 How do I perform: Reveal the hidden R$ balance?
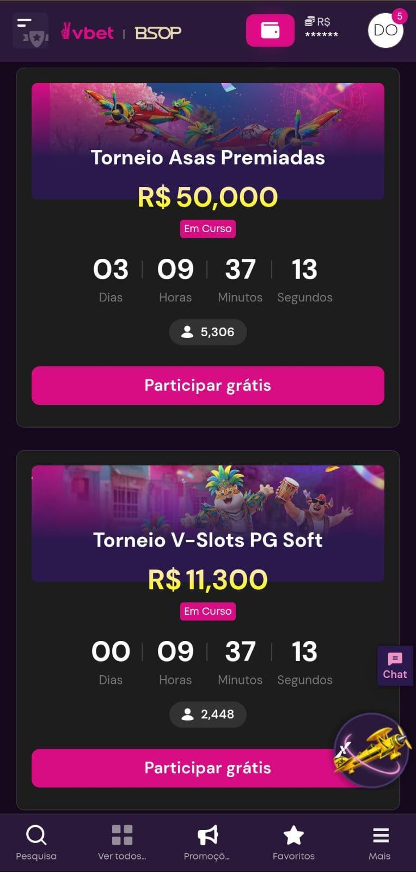coord(321,28)
